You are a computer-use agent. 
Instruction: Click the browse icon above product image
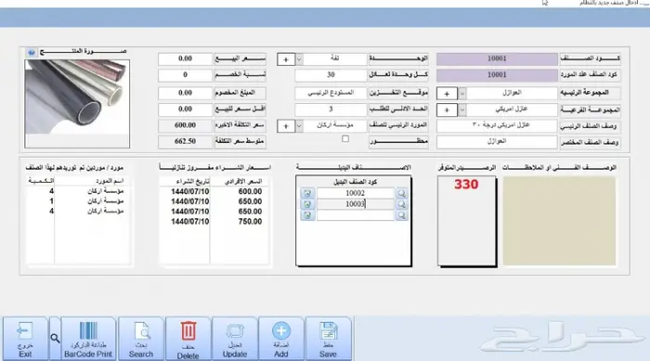tap(32, 53)
